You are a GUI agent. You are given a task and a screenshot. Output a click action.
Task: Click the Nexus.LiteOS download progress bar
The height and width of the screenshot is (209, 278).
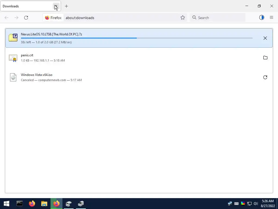coord(137,38)
